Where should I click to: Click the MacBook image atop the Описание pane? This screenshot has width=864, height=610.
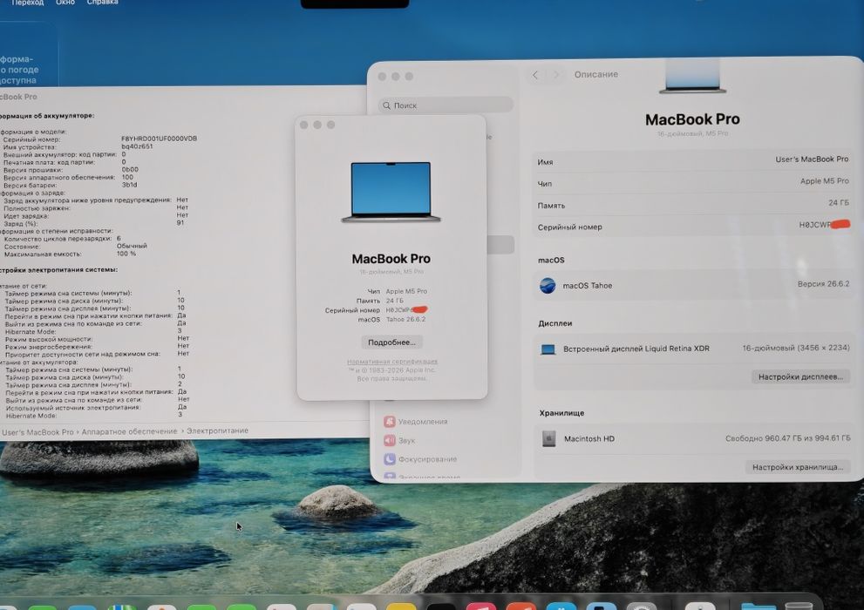[692, 77]
